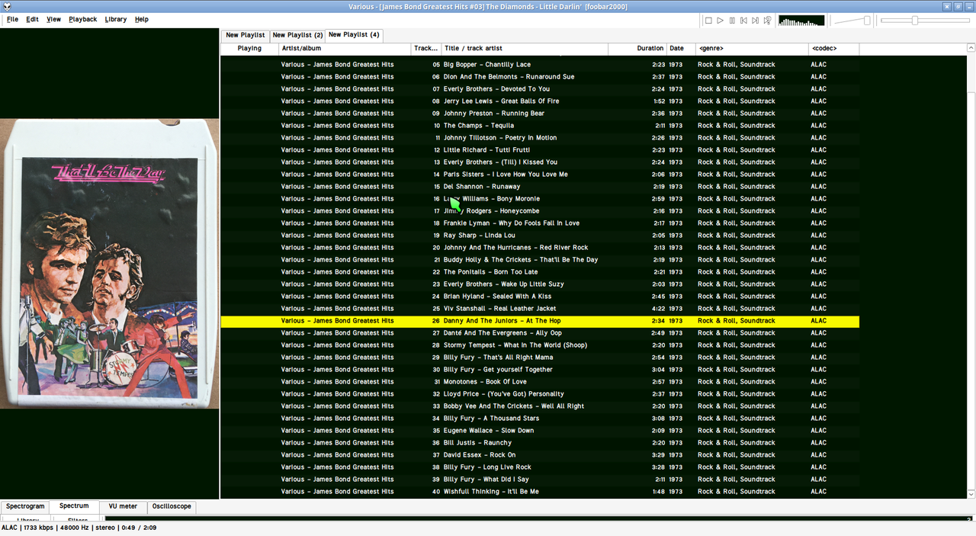Viewport: 976px width, 536px height.
Task: Go to previous track icon
Action: 743,21
